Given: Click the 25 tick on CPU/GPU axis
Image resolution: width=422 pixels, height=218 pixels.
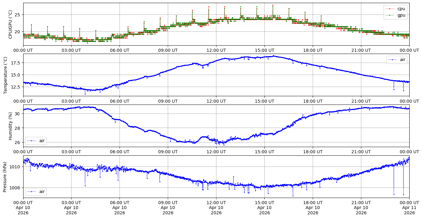Looking at the screenshot, I should point(17,15).
